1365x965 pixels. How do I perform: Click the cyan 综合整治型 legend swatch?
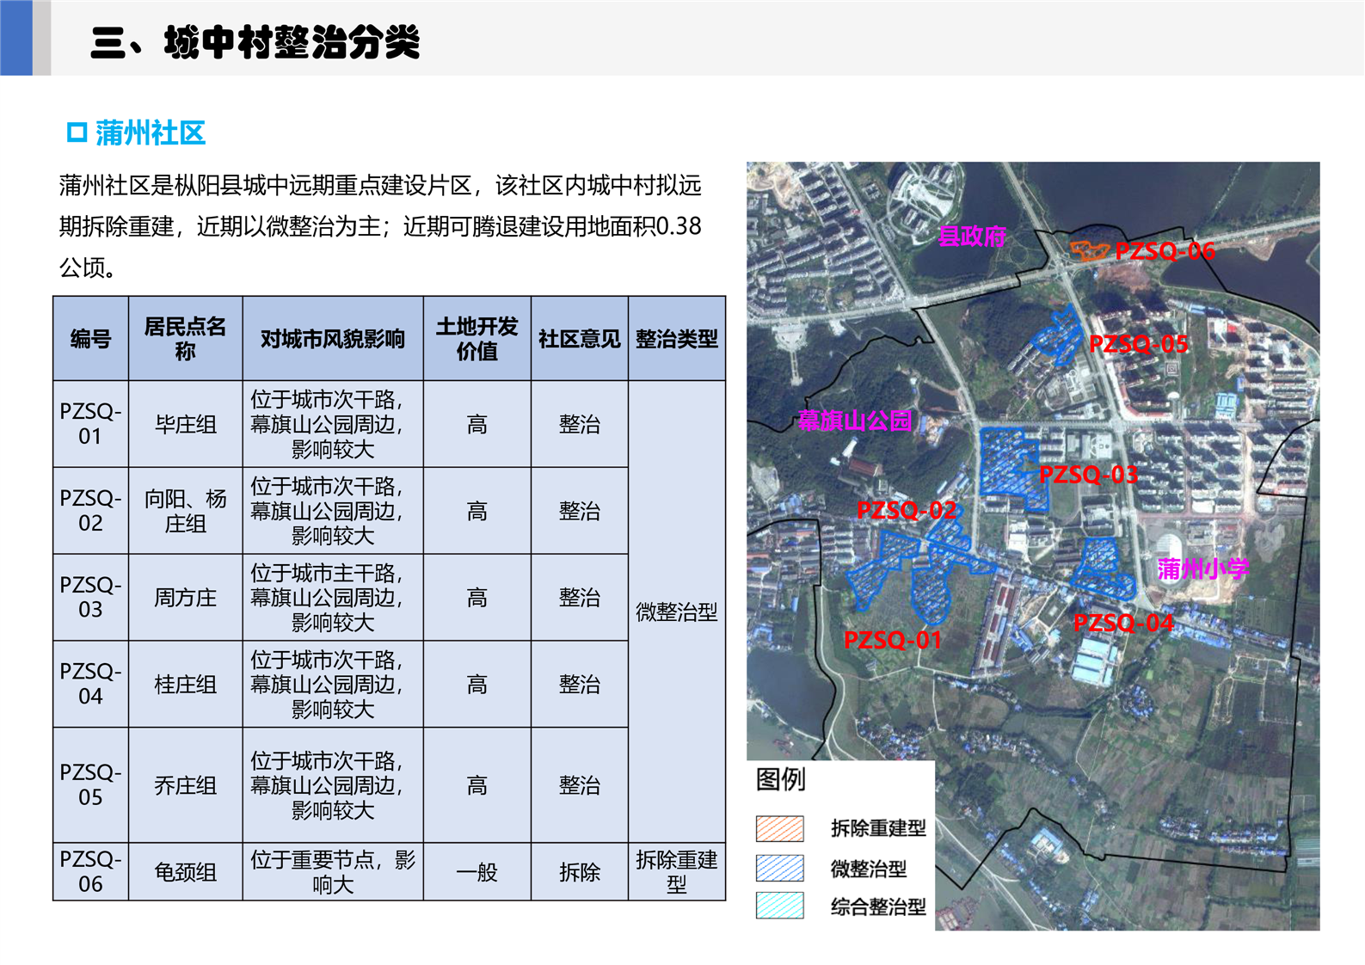pos(780,906)
